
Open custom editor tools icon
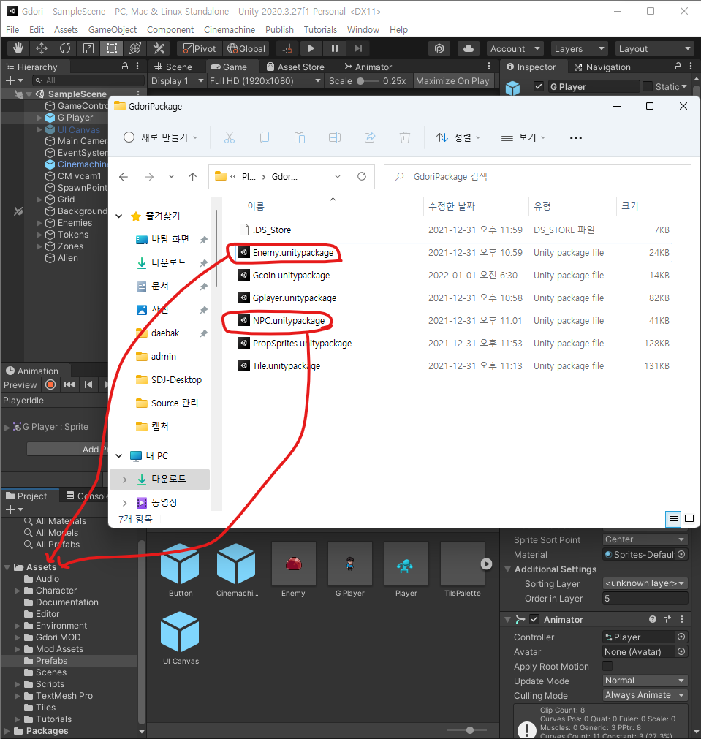[x=159, y=48]
